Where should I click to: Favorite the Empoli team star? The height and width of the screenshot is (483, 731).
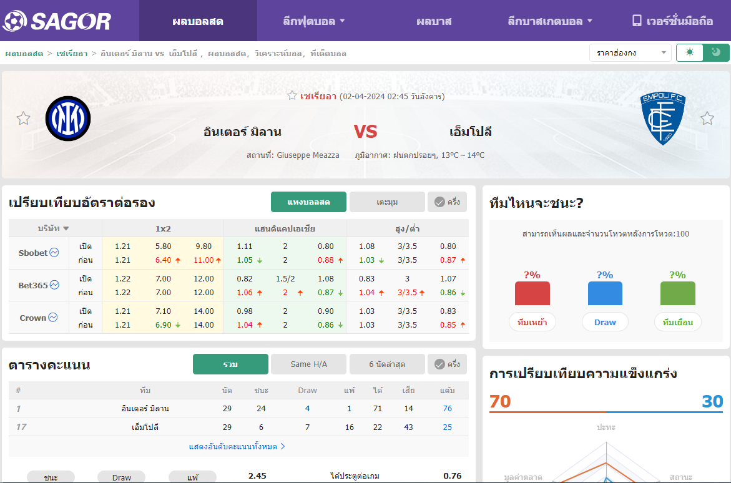[x=707, y=119]
